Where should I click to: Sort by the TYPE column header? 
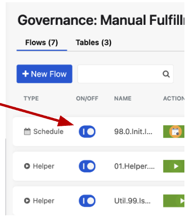pyautogui.click(x=31, y=98)
